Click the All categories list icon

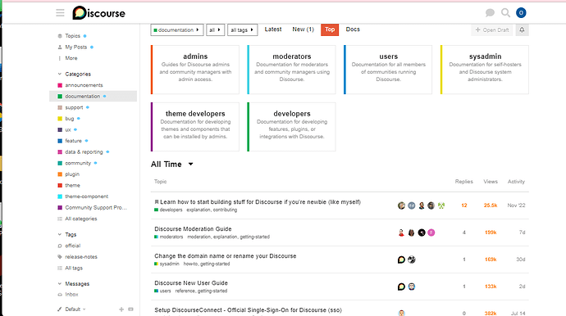pos(60,219)
